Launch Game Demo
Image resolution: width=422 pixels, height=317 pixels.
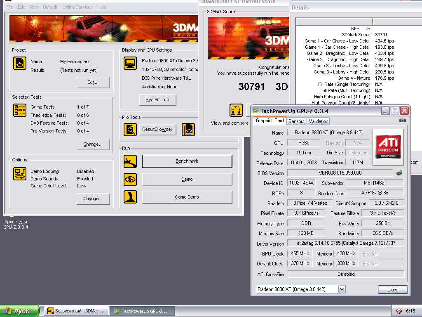[x=187, y=197]
